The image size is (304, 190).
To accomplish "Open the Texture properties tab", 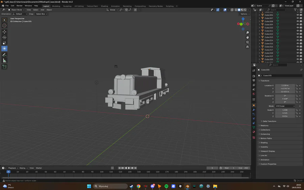I will point(254,137).
